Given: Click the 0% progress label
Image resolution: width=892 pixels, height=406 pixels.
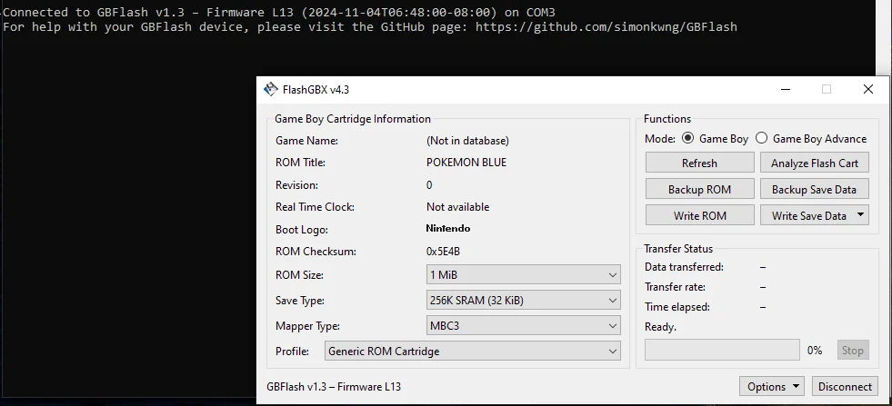Looking at the screenshot, I should [x=815, y=351].
